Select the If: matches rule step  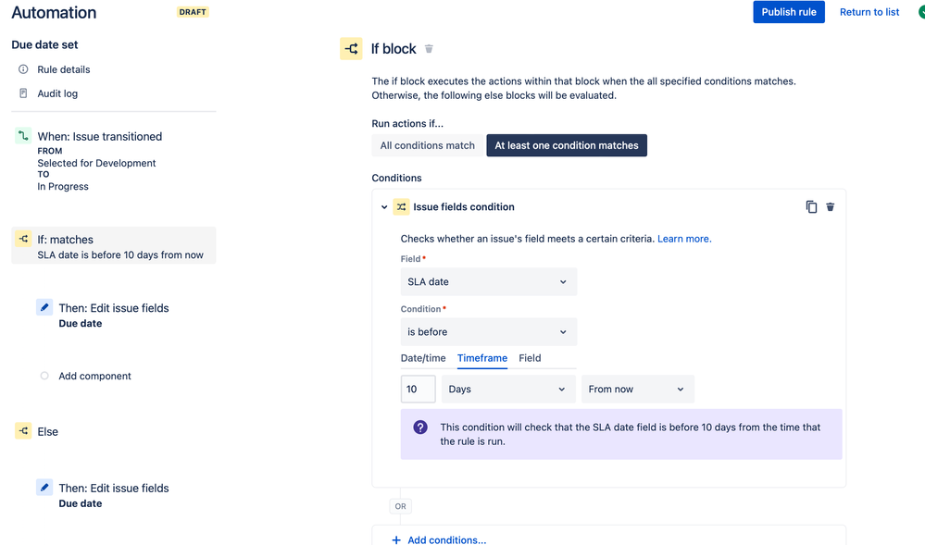113,245
